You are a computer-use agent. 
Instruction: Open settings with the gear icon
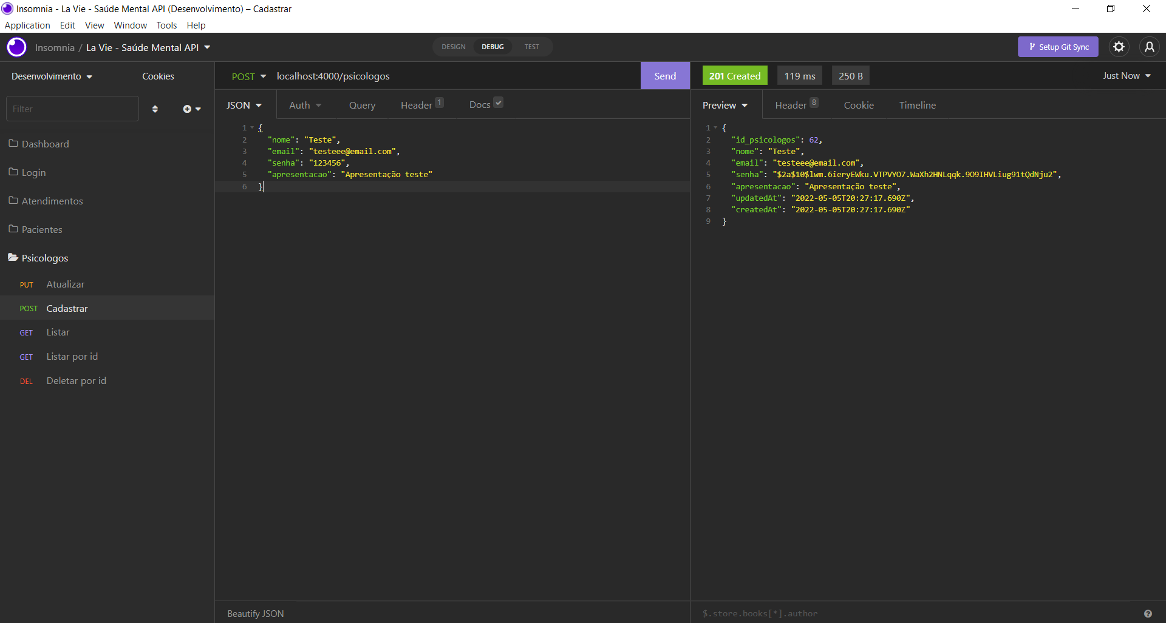pos(1119,47)
